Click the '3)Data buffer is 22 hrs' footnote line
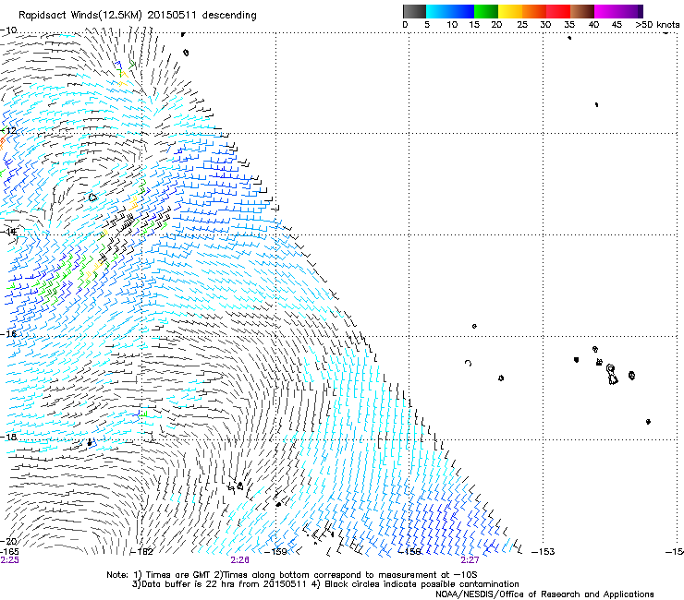The image size is (684, 600). (325, 584)
